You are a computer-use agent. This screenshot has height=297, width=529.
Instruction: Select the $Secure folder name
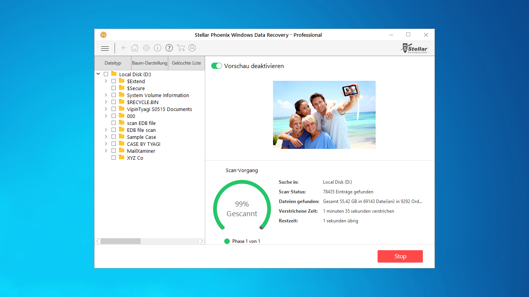pyautogui.click(x=136, y=88)
